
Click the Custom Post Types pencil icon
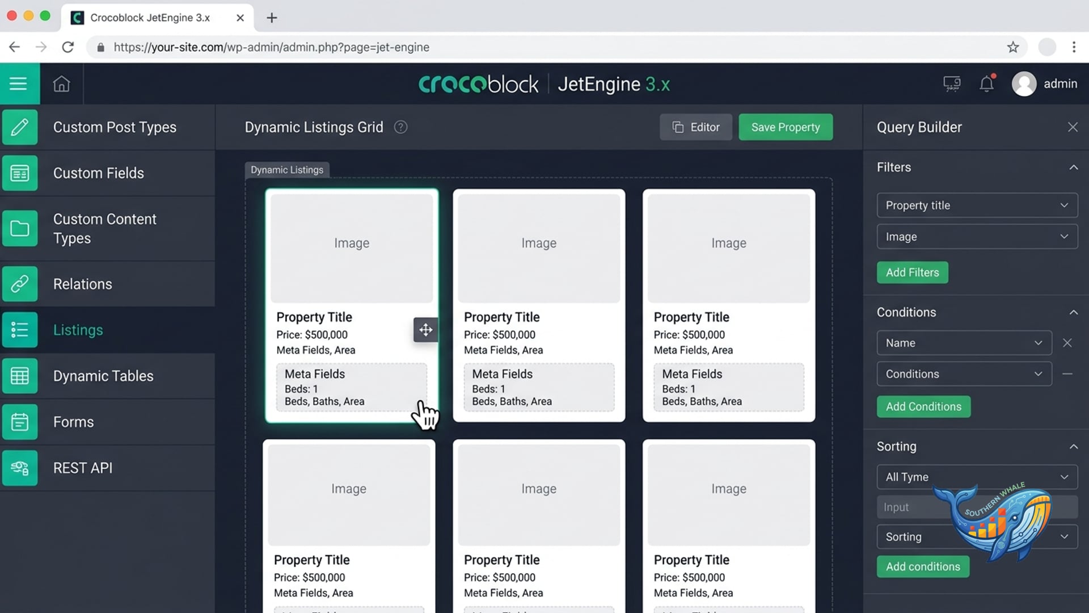(x=20, y=127)
